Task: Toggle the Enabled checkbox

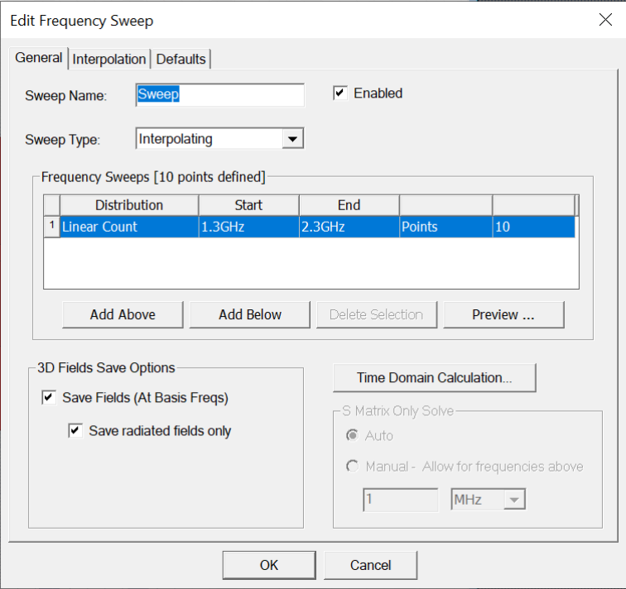Action: coord(339,93)
